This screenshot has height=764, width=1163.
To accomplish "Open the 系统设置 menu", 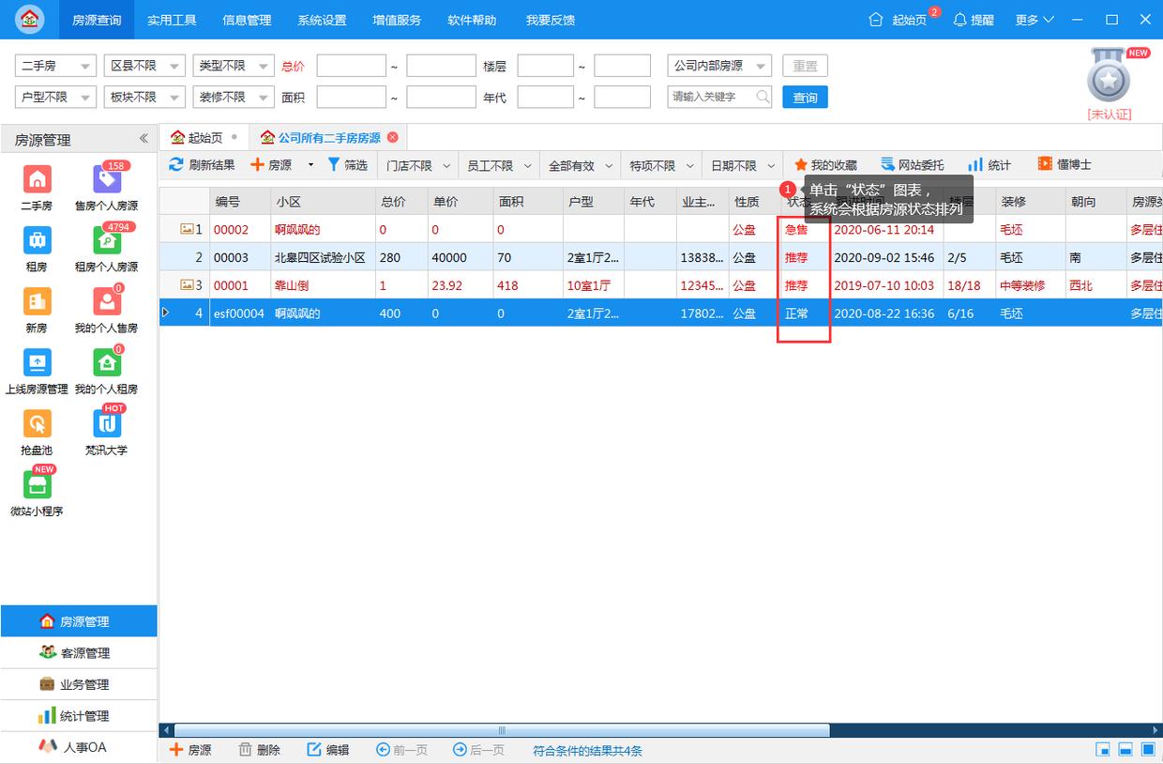I will 323,19.
